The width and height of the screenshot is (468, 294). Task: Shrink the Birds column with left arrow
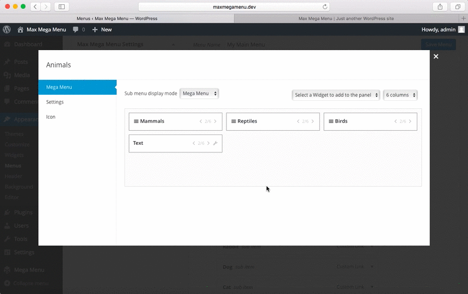pos(396,121)
